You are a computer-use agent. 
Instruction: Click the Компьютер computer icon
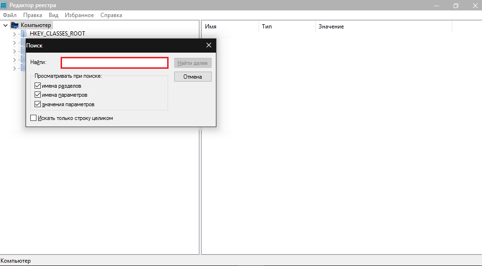15,25
